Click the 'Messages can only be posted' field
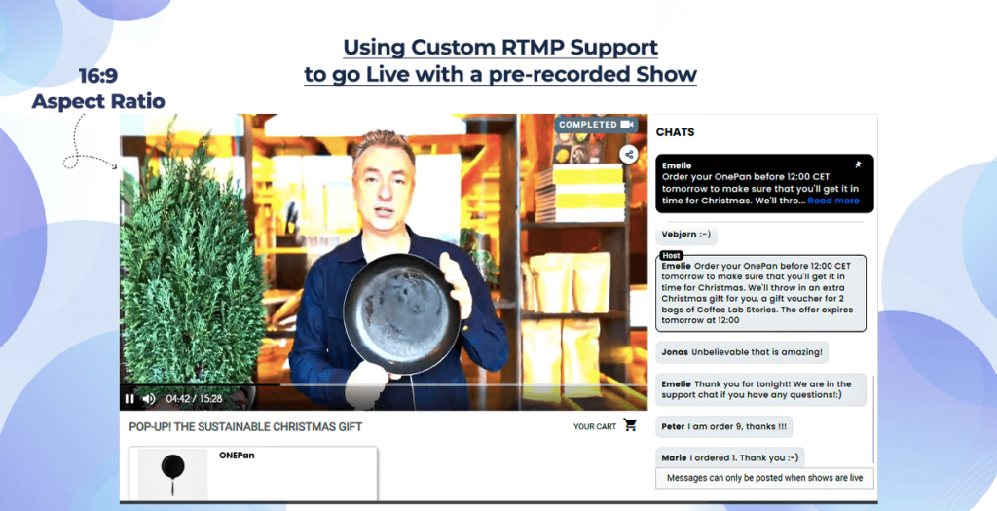Image resolution: width=997 pixels, height=511 pixels. [764, 478]
